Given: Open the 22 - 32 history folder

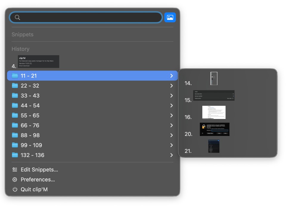Looking at the screenshot, I should 92,86.
